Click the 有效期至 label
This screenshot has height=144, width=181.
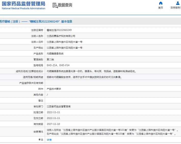[x=38, y=124]
